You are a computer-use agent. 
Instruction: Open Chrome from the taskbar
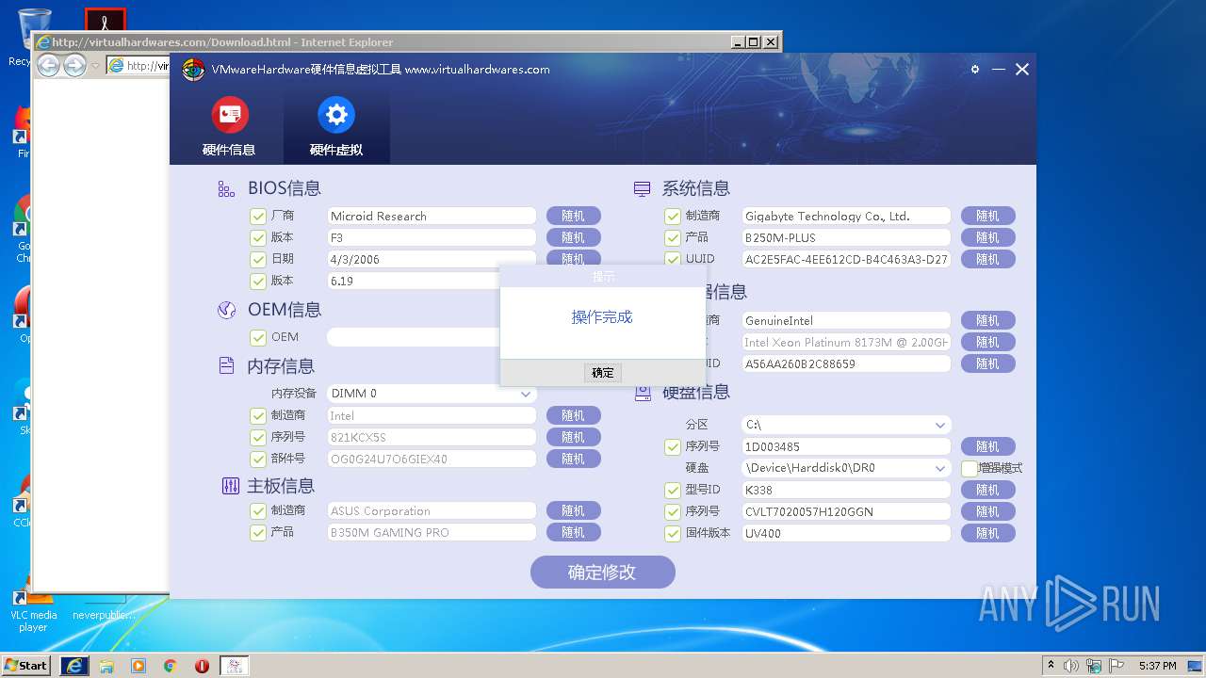(x=171, y=666)
